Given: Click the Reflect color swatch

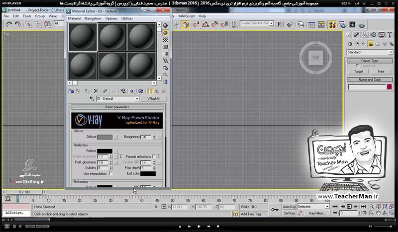Looking at the screenshot, I should tap(104, 151).
